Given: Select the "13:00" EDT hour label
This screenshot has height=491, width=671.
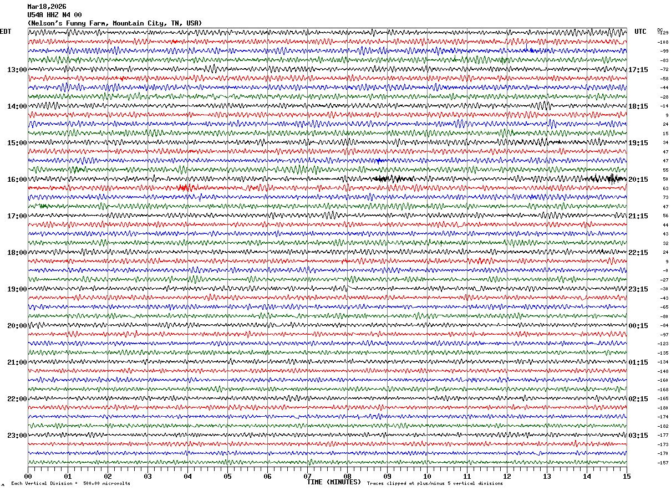Looking at the screenshot, I should (17, 70).
